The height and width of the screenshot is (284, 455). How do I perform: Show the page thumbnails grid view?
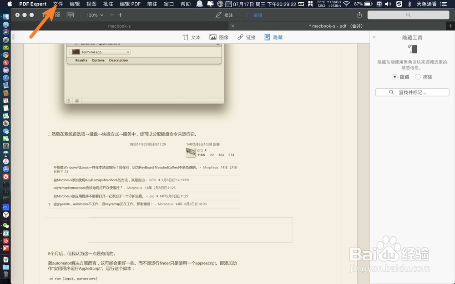pyautogui.click(x=58, y=15)
